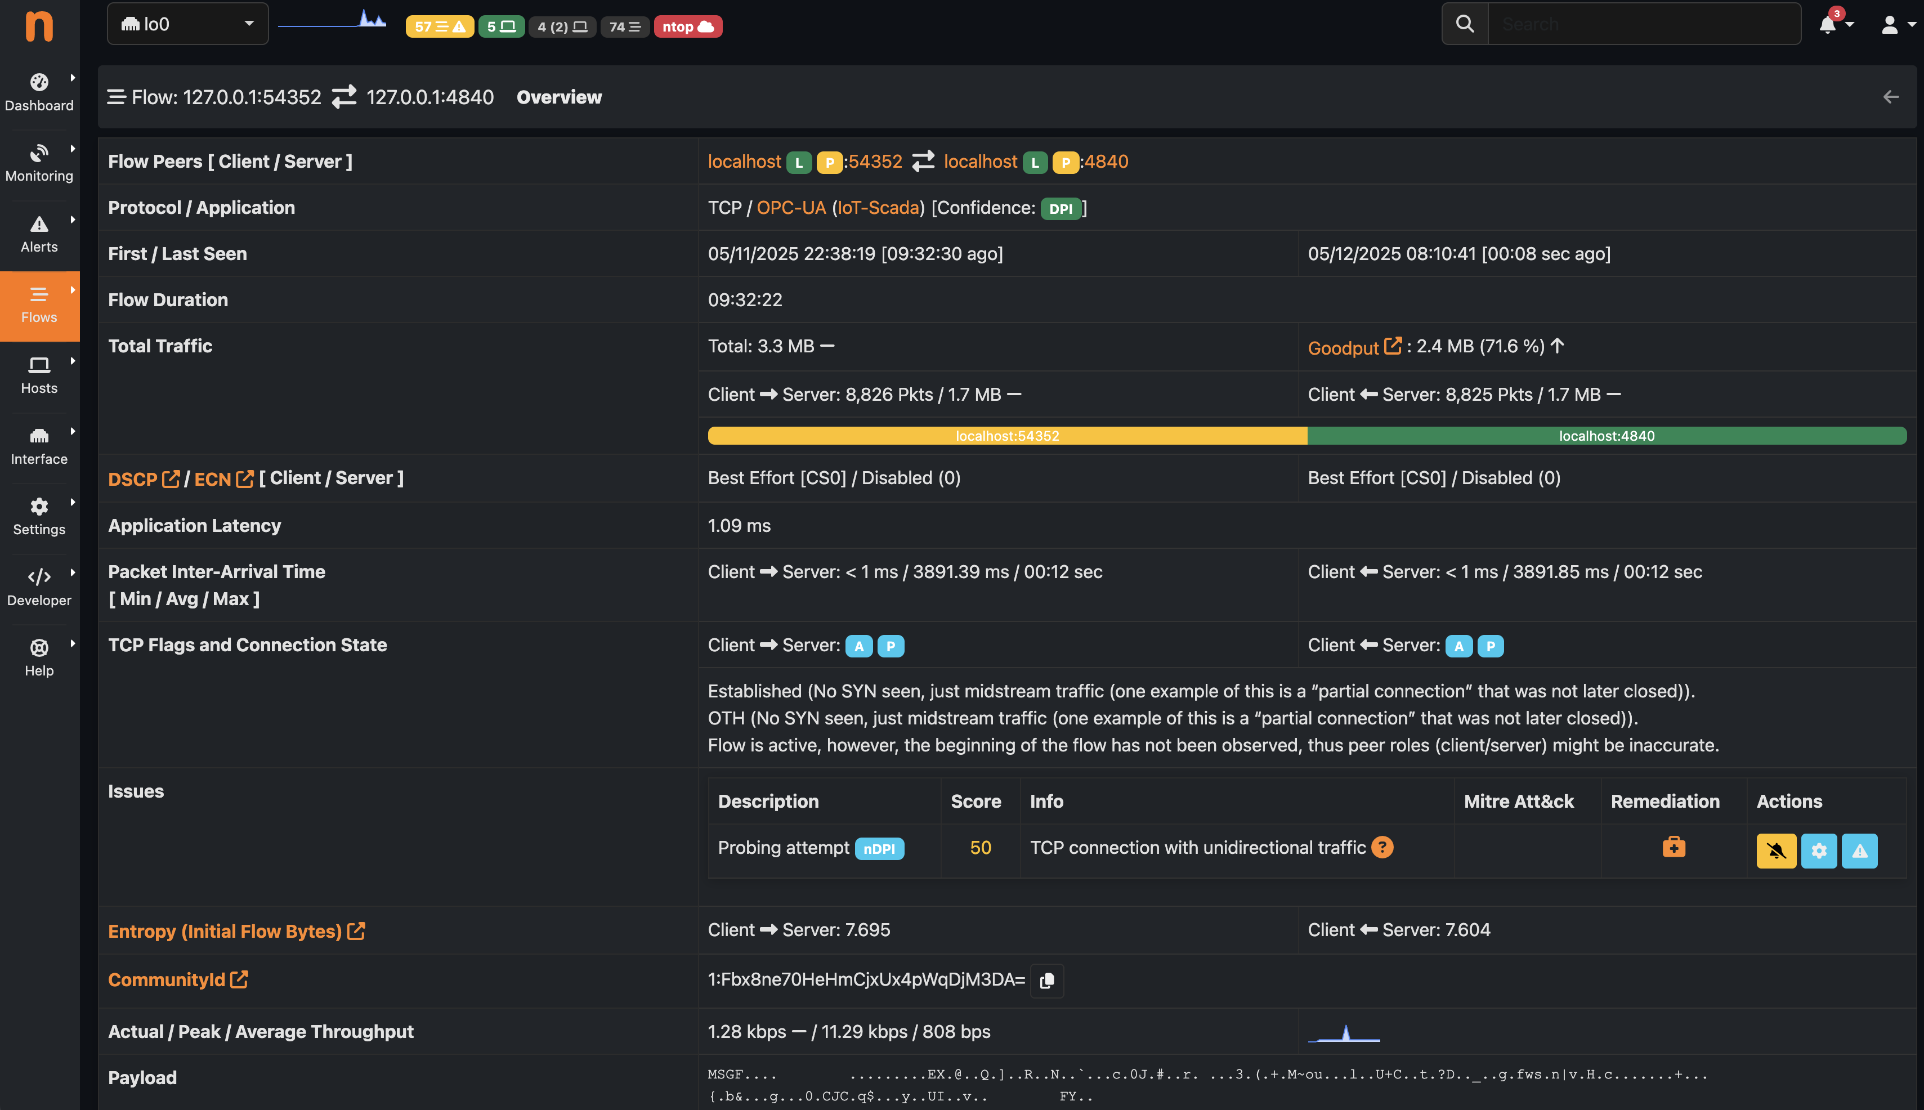Open the remediation medkit icon

pos(1674,847)
